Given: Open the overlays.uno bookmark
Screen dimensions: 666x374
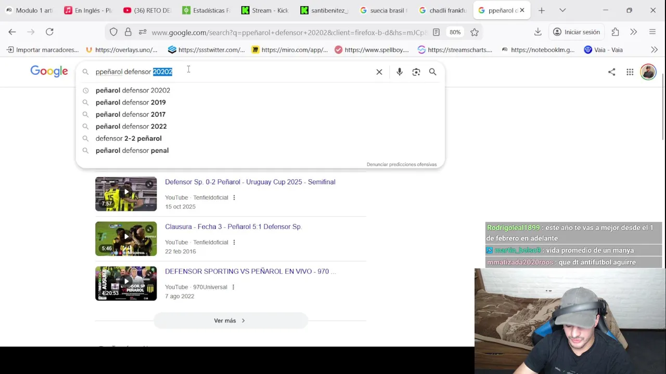Looking at the screenshot, I should pyautogui.click(x=121, y=50).
